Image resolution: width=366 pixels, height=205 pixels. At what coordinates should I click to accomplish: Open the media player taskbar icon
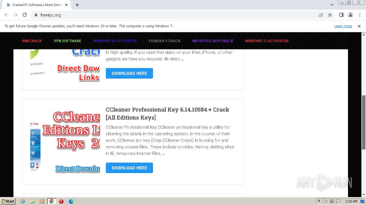(x=42, y=201)
